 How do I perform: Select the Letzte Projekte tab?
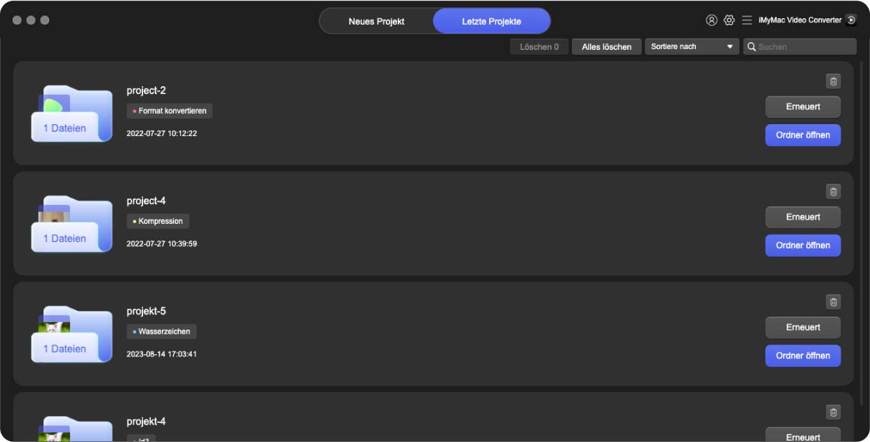(491, 21)
